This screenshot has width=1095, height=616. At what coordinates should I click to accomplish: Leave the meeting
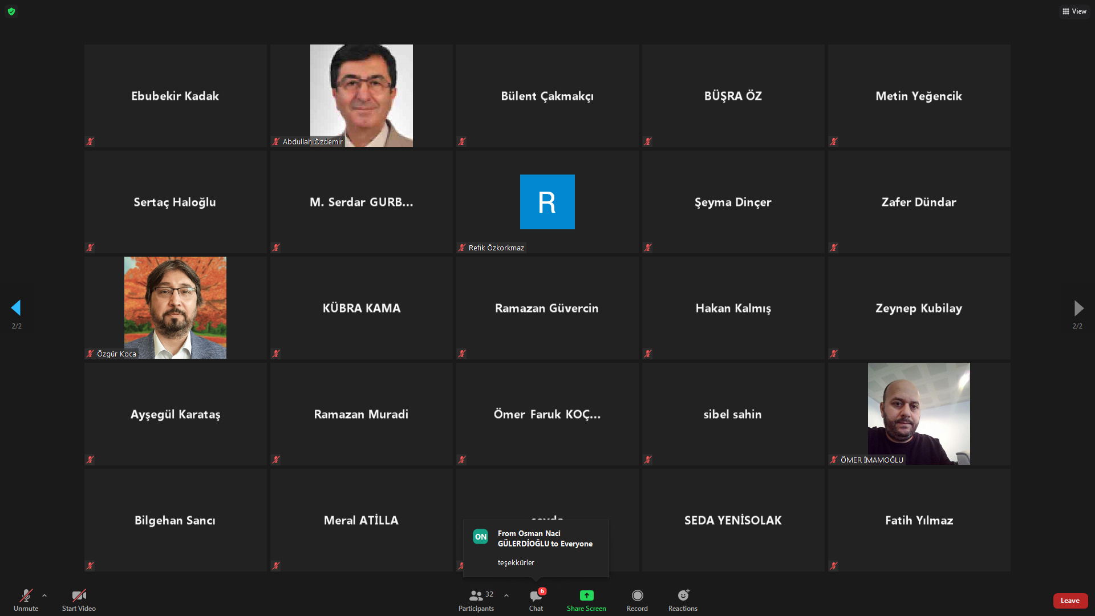1070,601
